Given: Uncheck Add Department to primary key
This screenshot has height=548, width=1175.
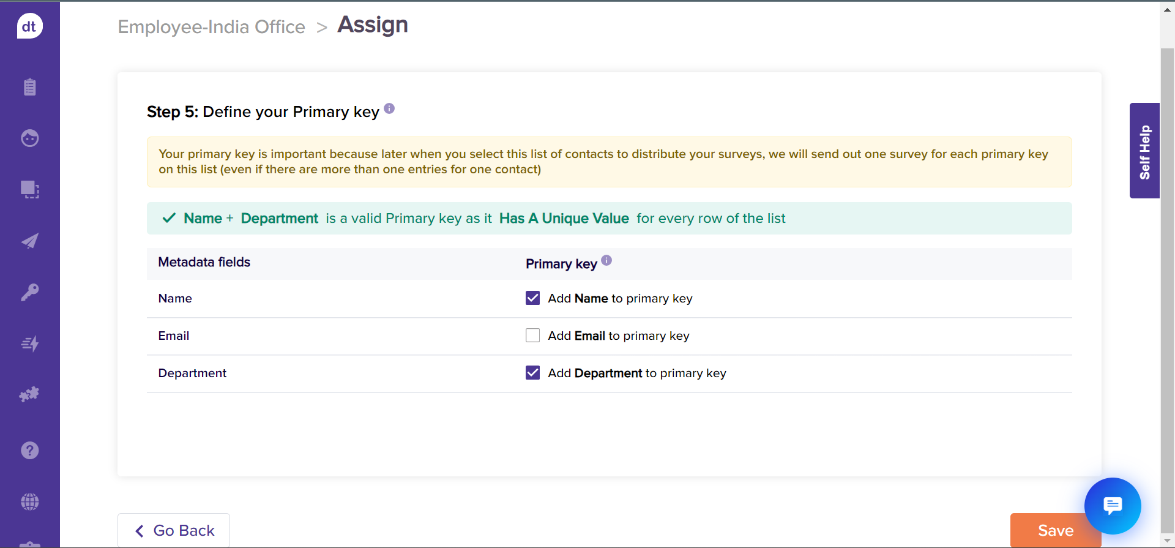Looking at the screenshot, I should [532, 373].
